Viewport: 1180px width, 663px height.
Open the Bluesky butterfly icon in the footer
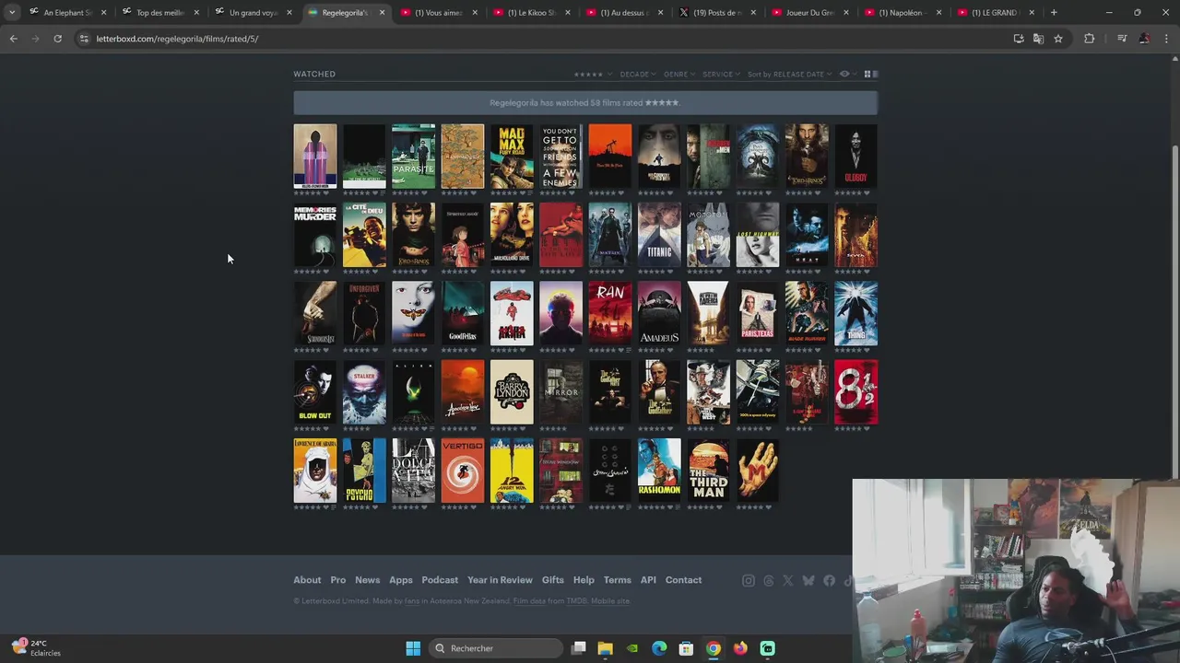[808, 580]
